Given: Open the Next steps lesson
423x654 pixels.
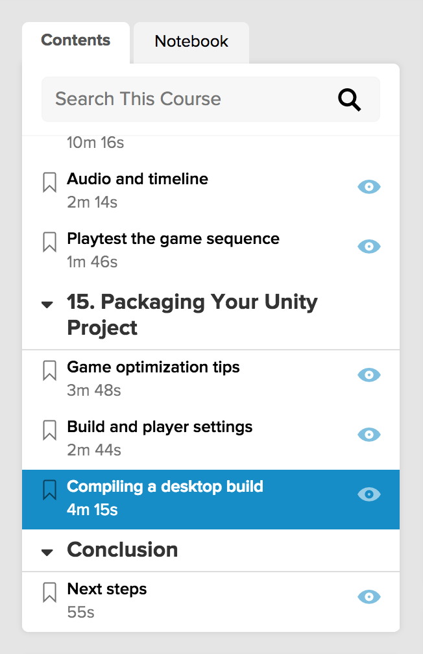Looking at the screenshot, I should point(107,589).
